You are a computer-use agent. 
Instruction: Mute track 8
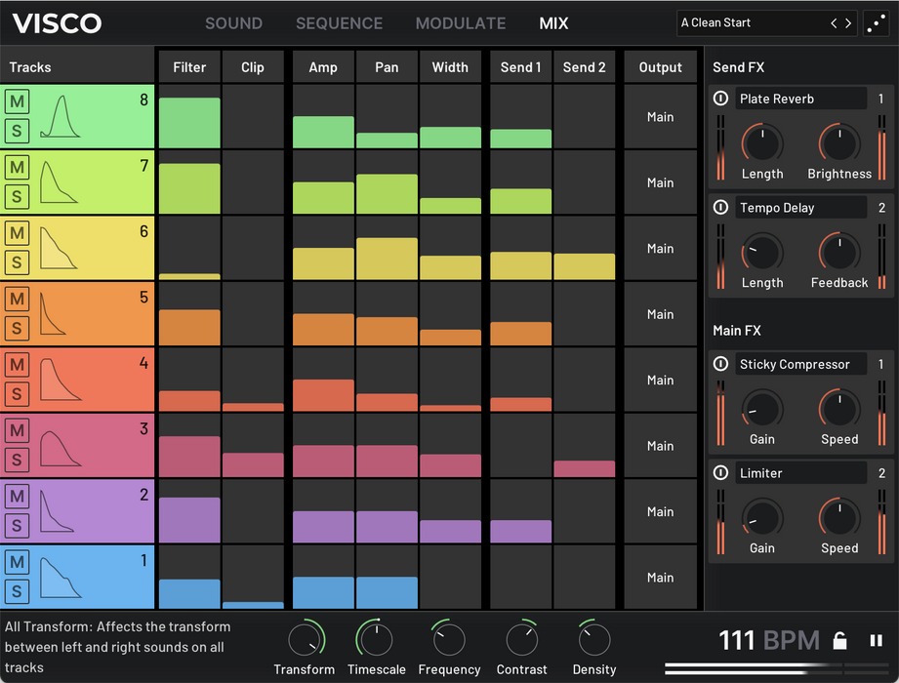[x=17, y=101]
